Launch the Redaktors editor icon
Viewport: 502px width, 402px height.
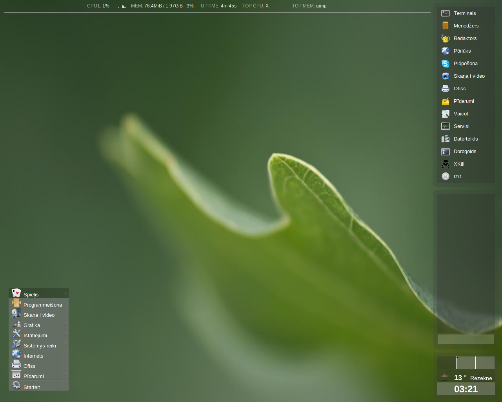tap(446, 38)
